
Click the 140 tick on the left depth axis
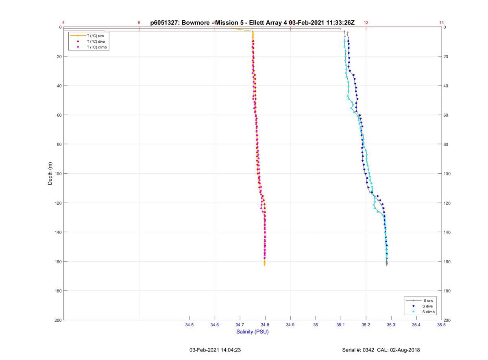coord(58,232)
